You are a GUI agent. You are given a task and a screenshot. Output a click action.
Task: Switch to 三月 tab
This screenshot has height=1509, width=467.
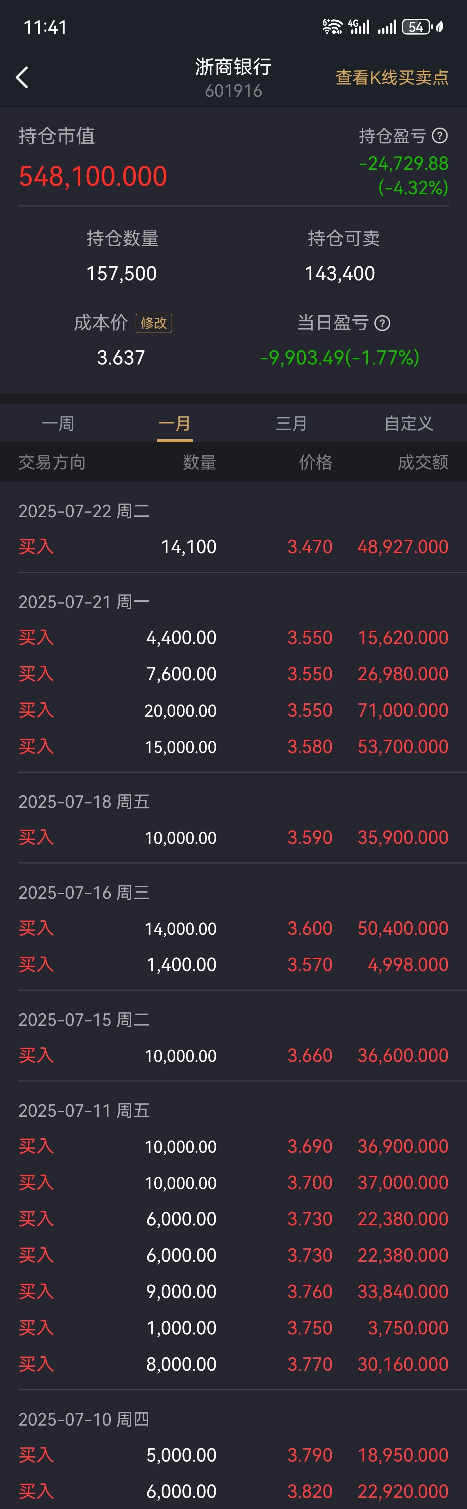pos(291,423)
